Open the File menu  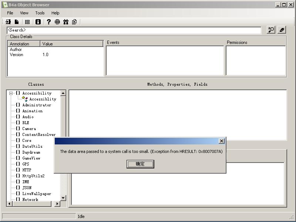pyautogui.click(x=10, y=13)
